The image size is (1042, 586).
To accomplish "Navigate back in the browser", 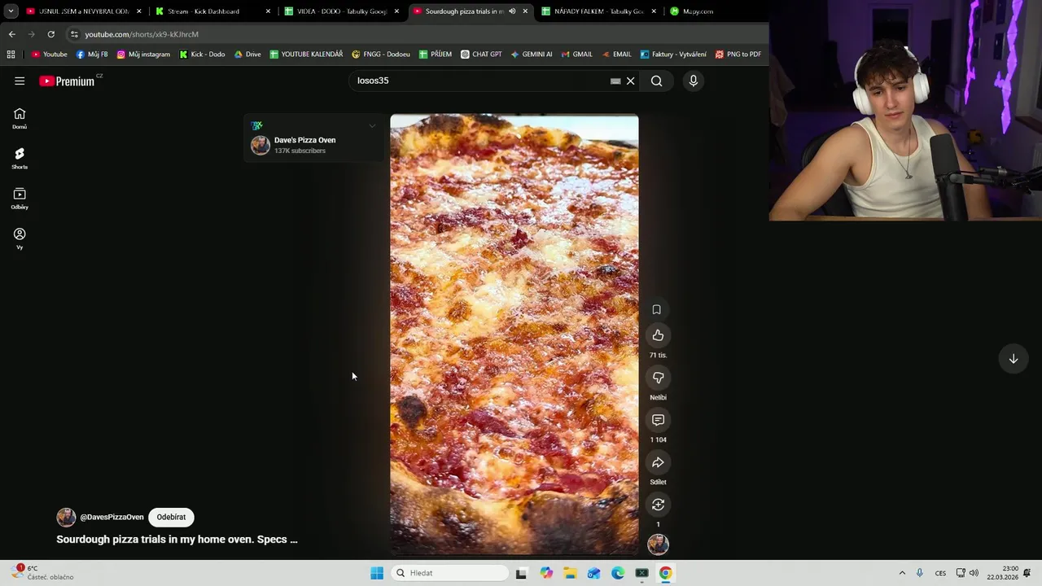I will (x=11, y=34).
